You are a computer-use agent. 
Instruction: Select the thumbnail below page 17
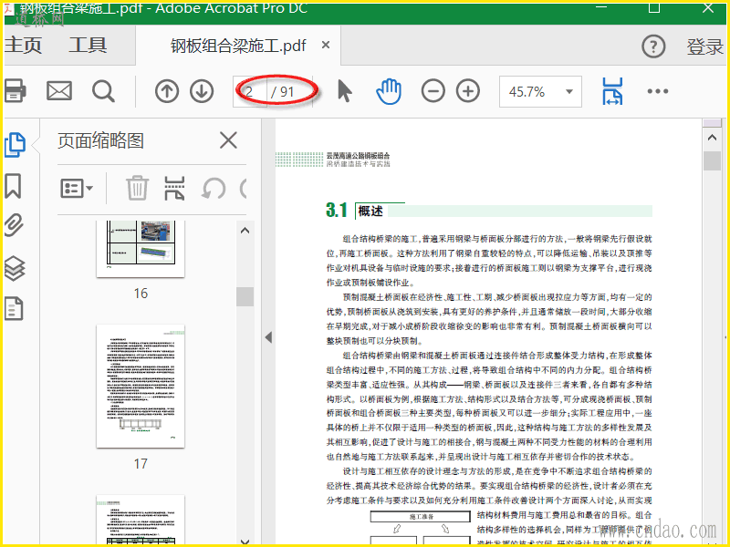[x=141, y=520]
